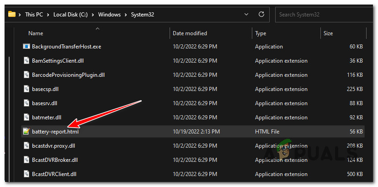Open the address bar history dropdown

point(246,15)
